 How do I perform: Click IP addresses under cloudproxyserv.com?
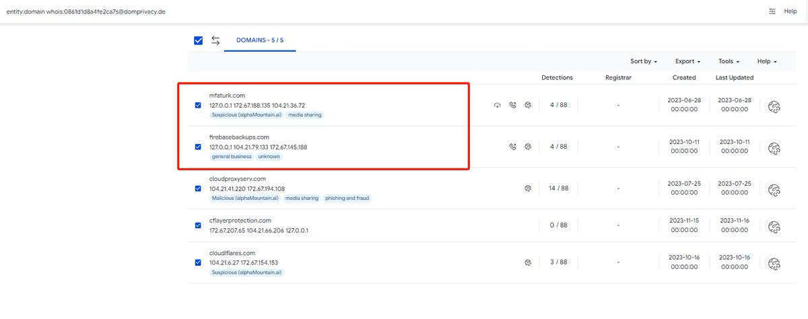coord(247,189)
